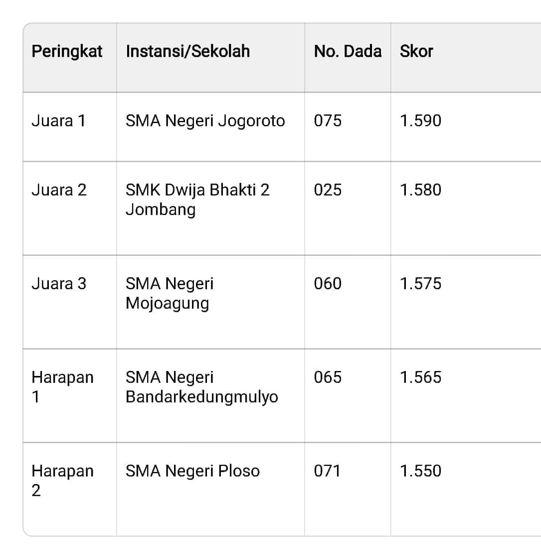Image resolution: width=541 pixels, height=553 pixels.
Task: Click chest number 025
Action: point(328,190)
